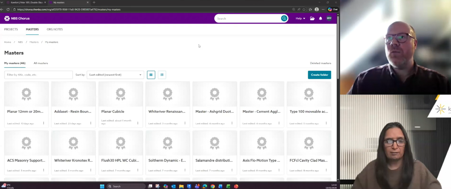
Task: Select the MASTERS tab
Action: (32, 29)
